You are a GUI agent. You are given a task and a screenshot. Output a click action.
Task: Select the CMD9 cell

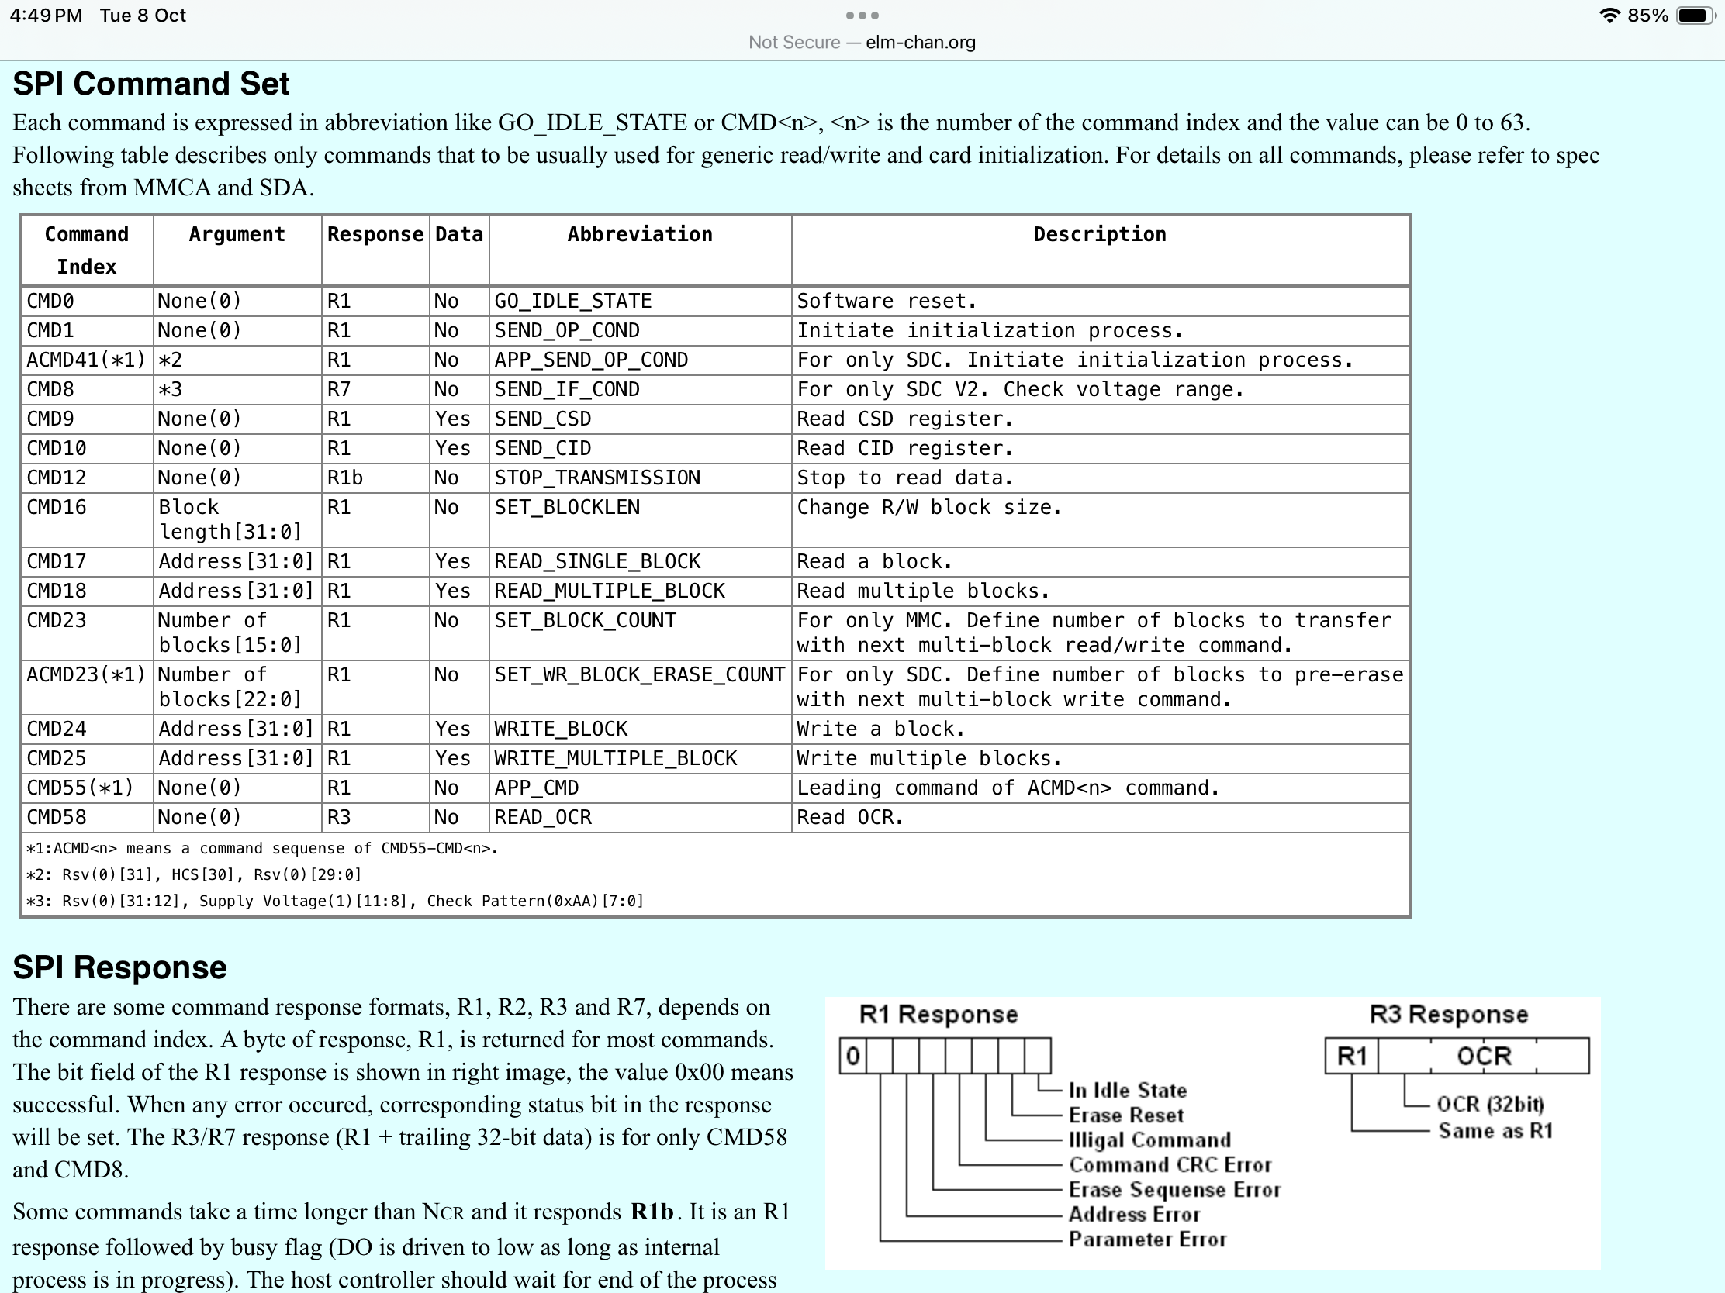click(88, 419)
